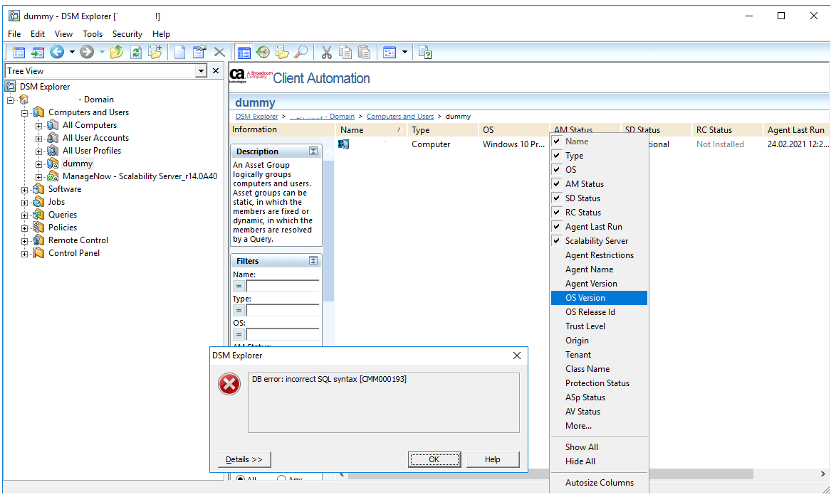The height and width of the screenshot is (497, 836).
Task: Collapse the Description panel section
Action: (313, 151)
